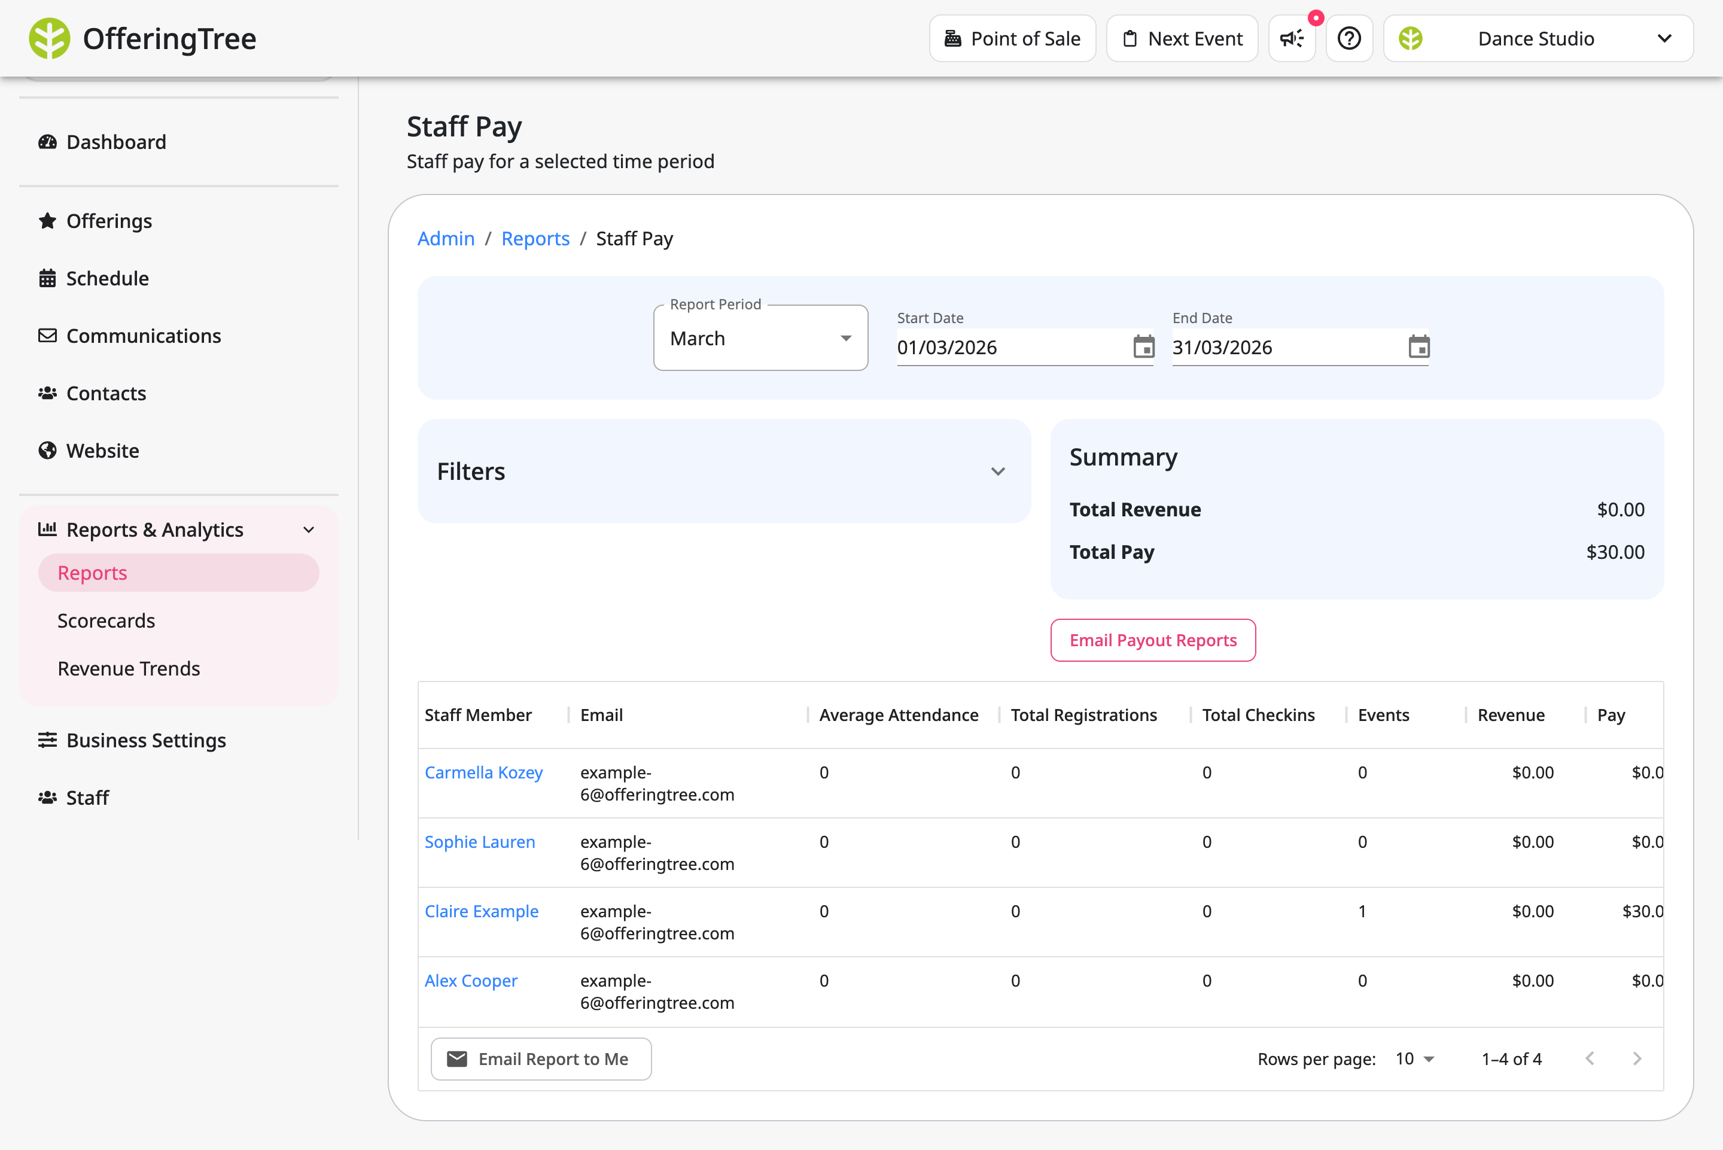The height and width of the screenshot is (1150, 1723).
Task: Open Communications from the sidebar
Action: [x=144, y=336]
